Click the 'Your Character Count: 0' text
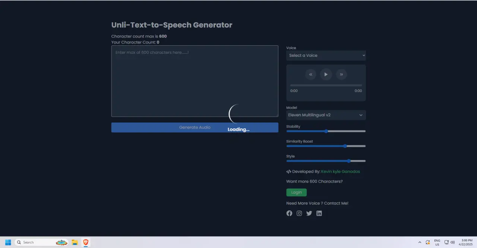This screenshot has height=248, width=477. point(135,42)
